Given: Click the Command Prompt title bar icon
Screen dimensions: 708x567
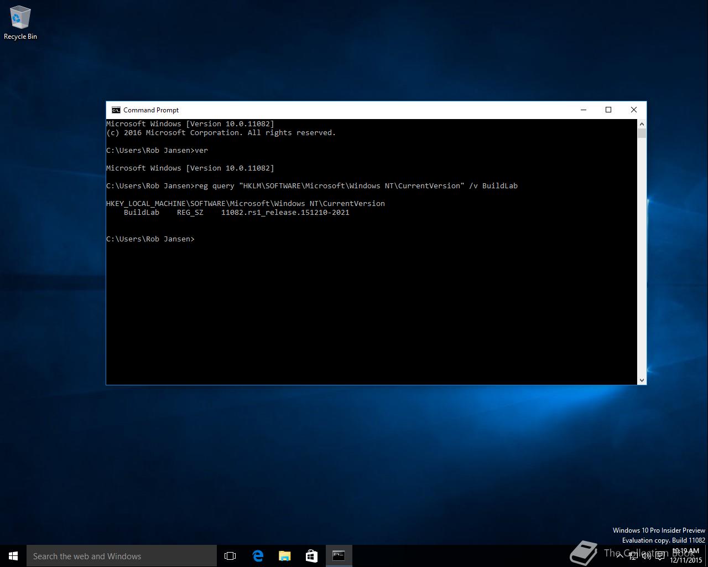Looking at the screenshot, I should [116, 110].
